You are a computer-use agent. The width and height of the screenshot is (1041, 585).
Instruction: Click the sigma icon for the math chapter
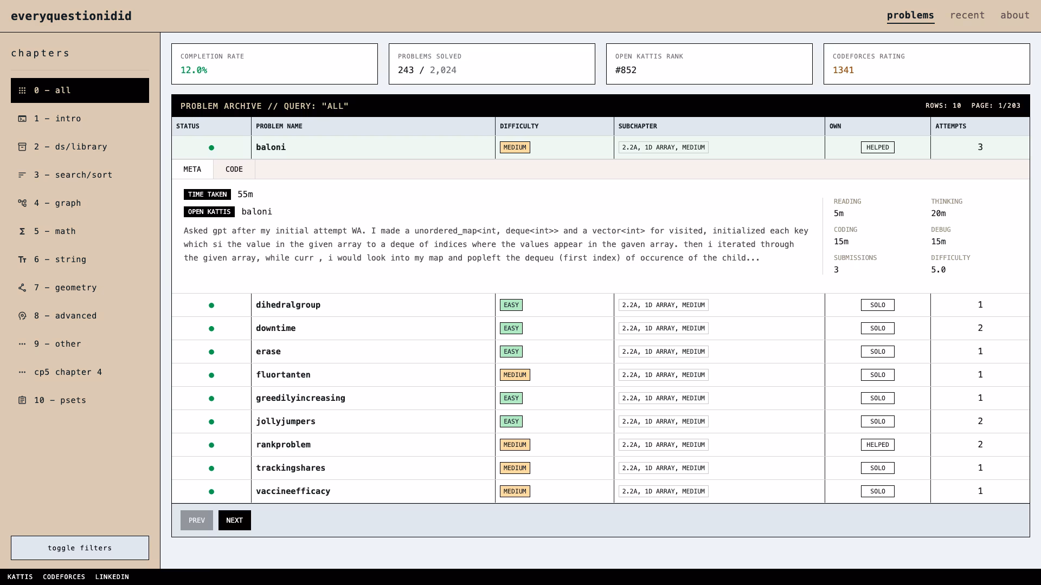tap(22, 231)
